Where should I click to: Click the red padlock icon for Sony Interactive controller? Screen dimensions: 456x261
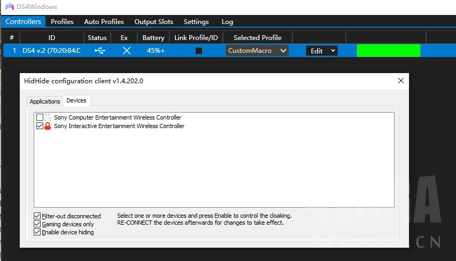[48, 126]
